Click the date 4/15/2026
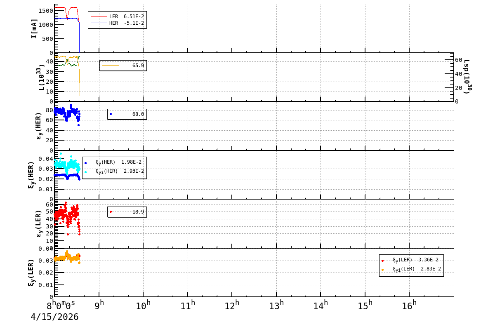 click(54, 317)
